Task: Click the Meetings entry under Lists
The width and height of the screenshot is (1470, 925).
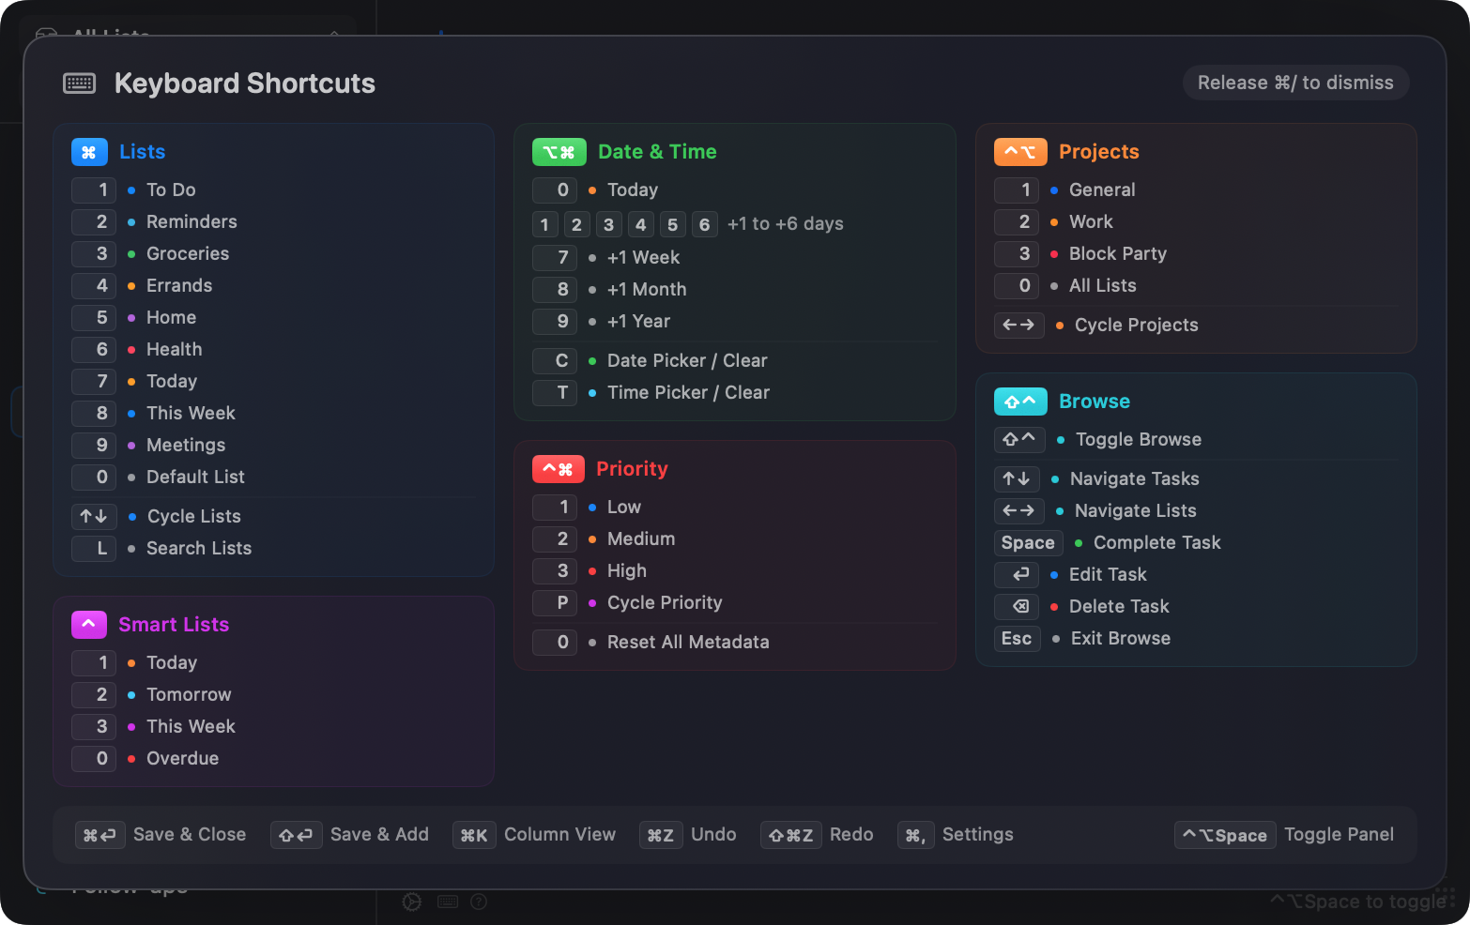Action: tap(186, 446)
